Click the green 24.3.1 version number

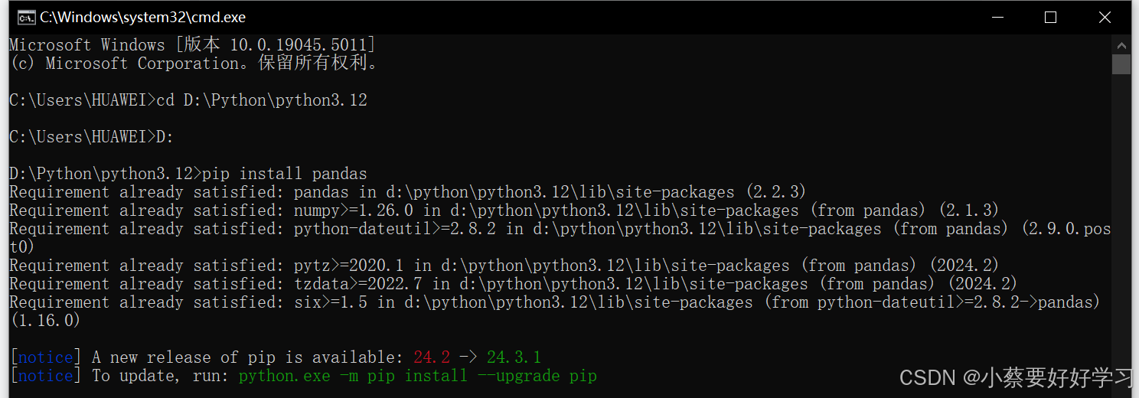tap(514, 357)
